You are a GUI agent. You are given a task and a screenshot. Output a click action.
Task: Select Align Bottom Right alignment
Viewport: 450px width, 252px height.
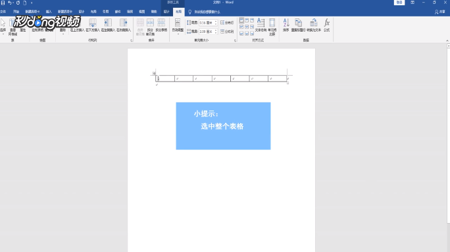(x=252, y=34)
